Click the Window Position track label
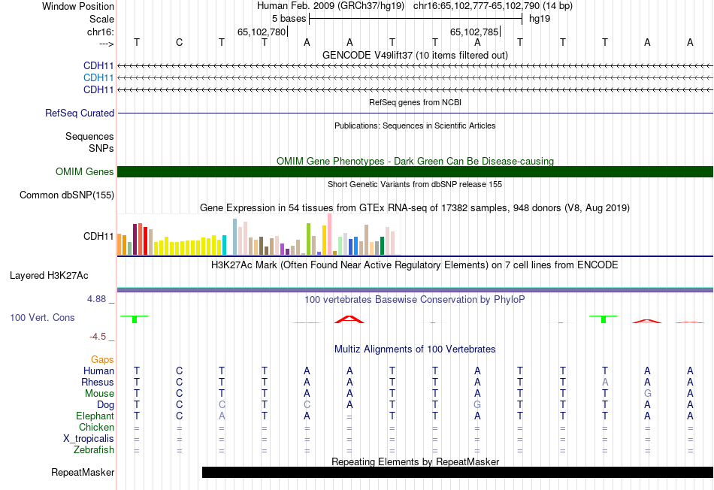This screenshot has height=490, width=714. pyautogui.click(x=78, y=6)
